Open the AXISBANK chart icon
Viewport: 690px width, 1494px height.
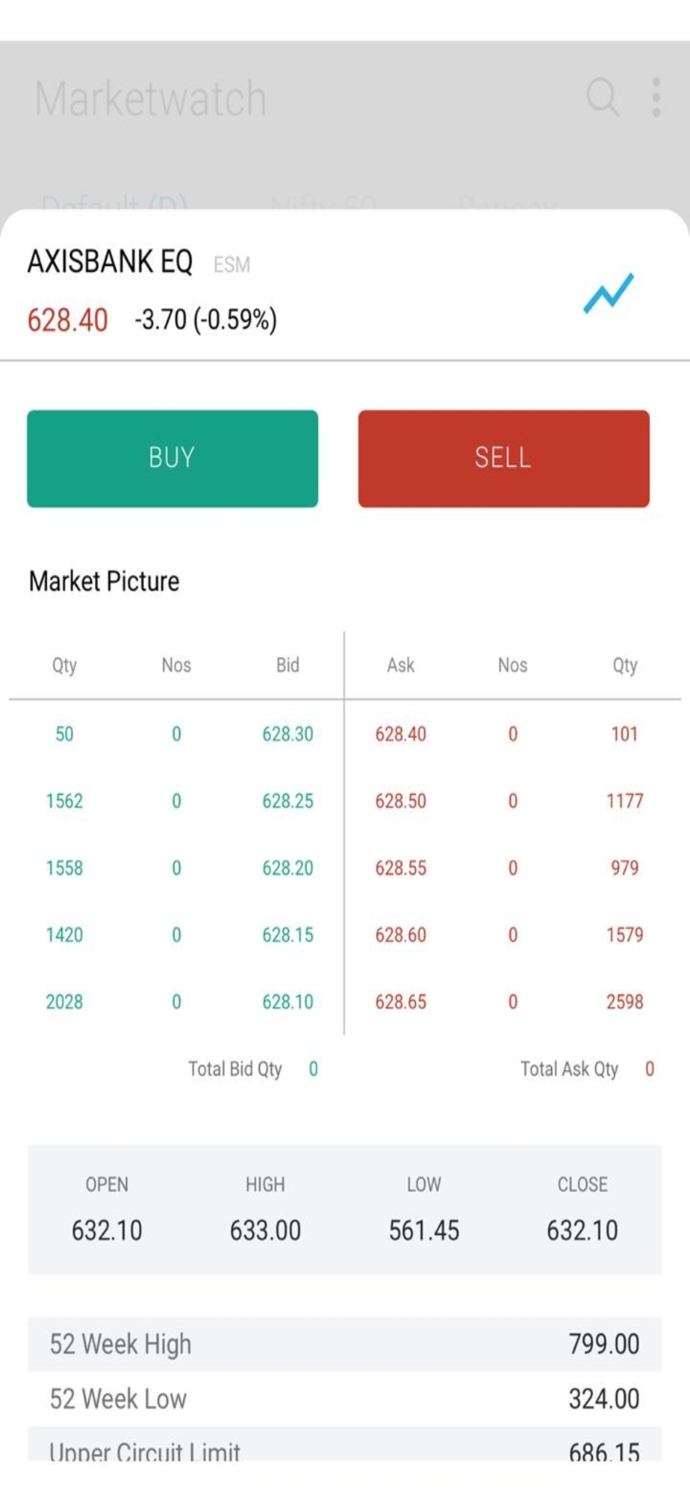[x=609, y=294]
